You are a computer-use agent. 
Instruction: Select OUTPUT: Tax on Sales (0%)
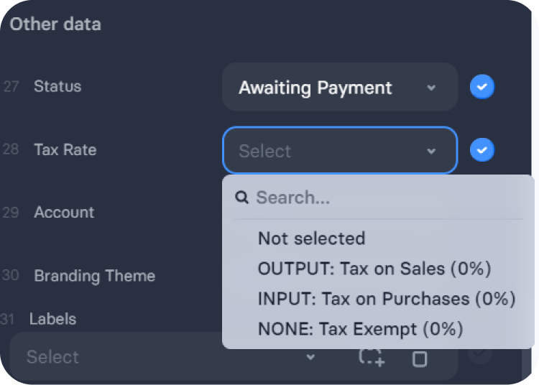[x=374, y=269]
